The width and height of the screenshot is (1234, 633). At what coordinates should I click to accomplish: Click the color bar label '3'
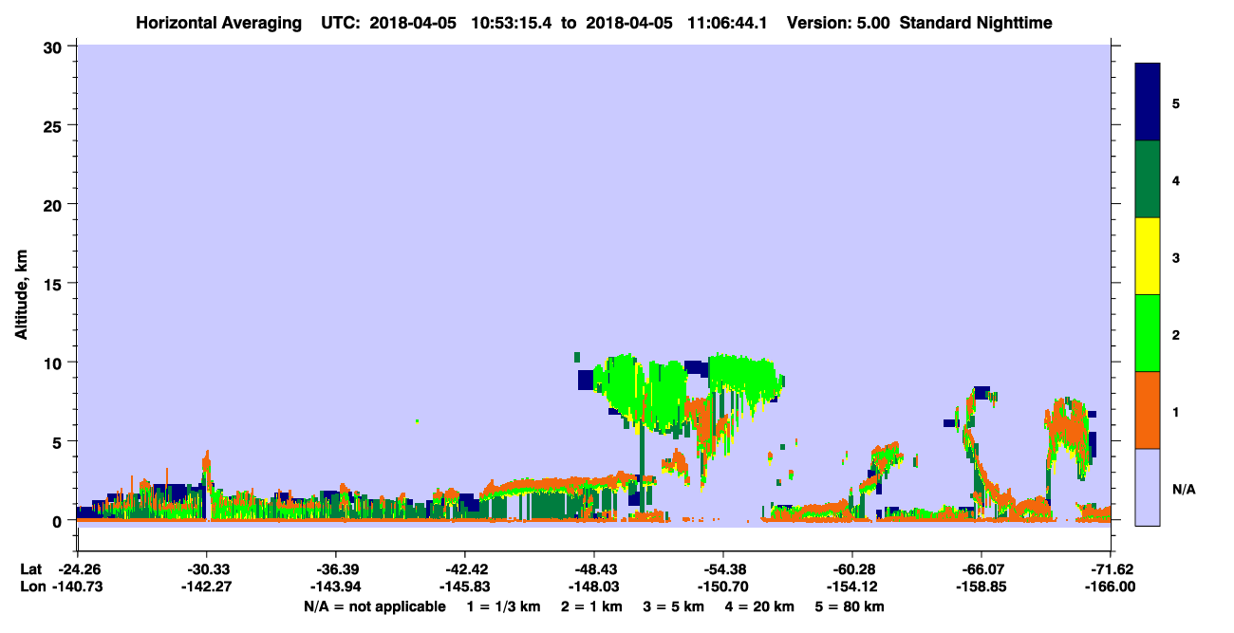pyautogui.click(x=1175, y=256)
